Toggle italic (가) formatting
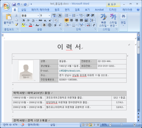This screenshot has width=142, height=128. coord(28,20)
